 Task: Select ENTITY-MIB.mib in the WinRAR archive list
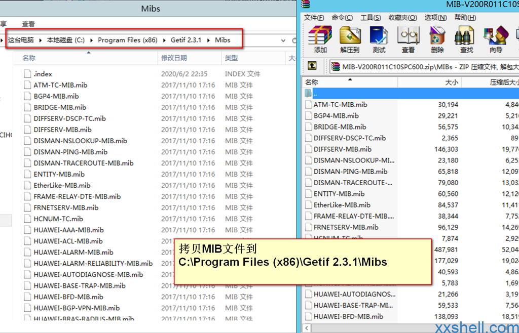coord(339,194)
